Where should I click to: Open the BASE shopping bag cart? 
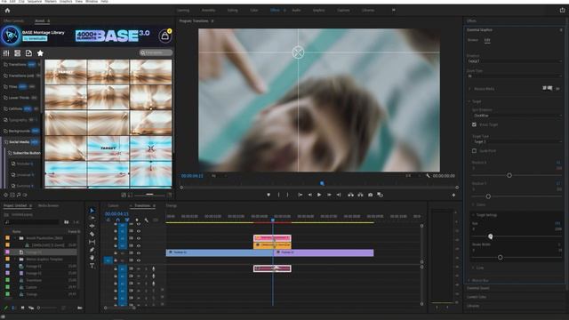(165, 36)
